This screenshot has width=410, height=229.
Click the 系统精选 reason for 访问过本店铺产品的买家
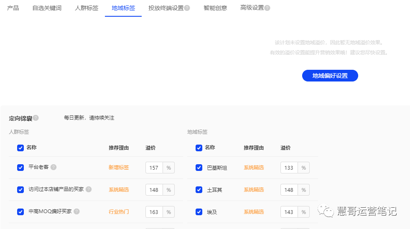[x=119, y=190]
